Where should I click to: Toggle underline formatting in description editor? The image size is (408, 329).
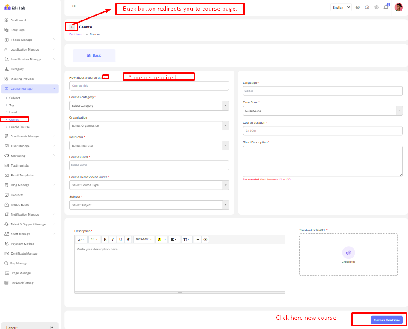coord(120,239)
